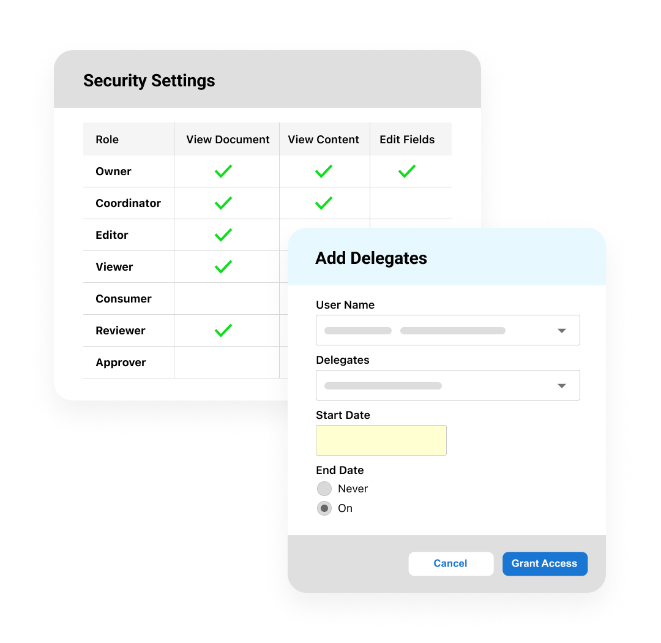The height and width of the screenshot is (643, 661).
Task: Click Reviewer's View Document checkmark
Action: (223, 331)
